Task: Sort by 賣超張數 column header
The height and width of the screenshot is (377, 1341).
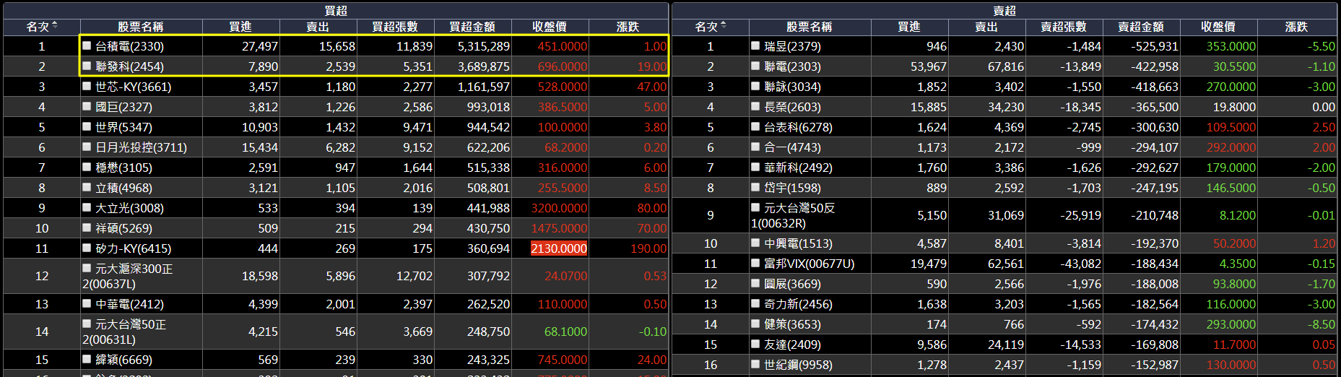Action: 1064,27
